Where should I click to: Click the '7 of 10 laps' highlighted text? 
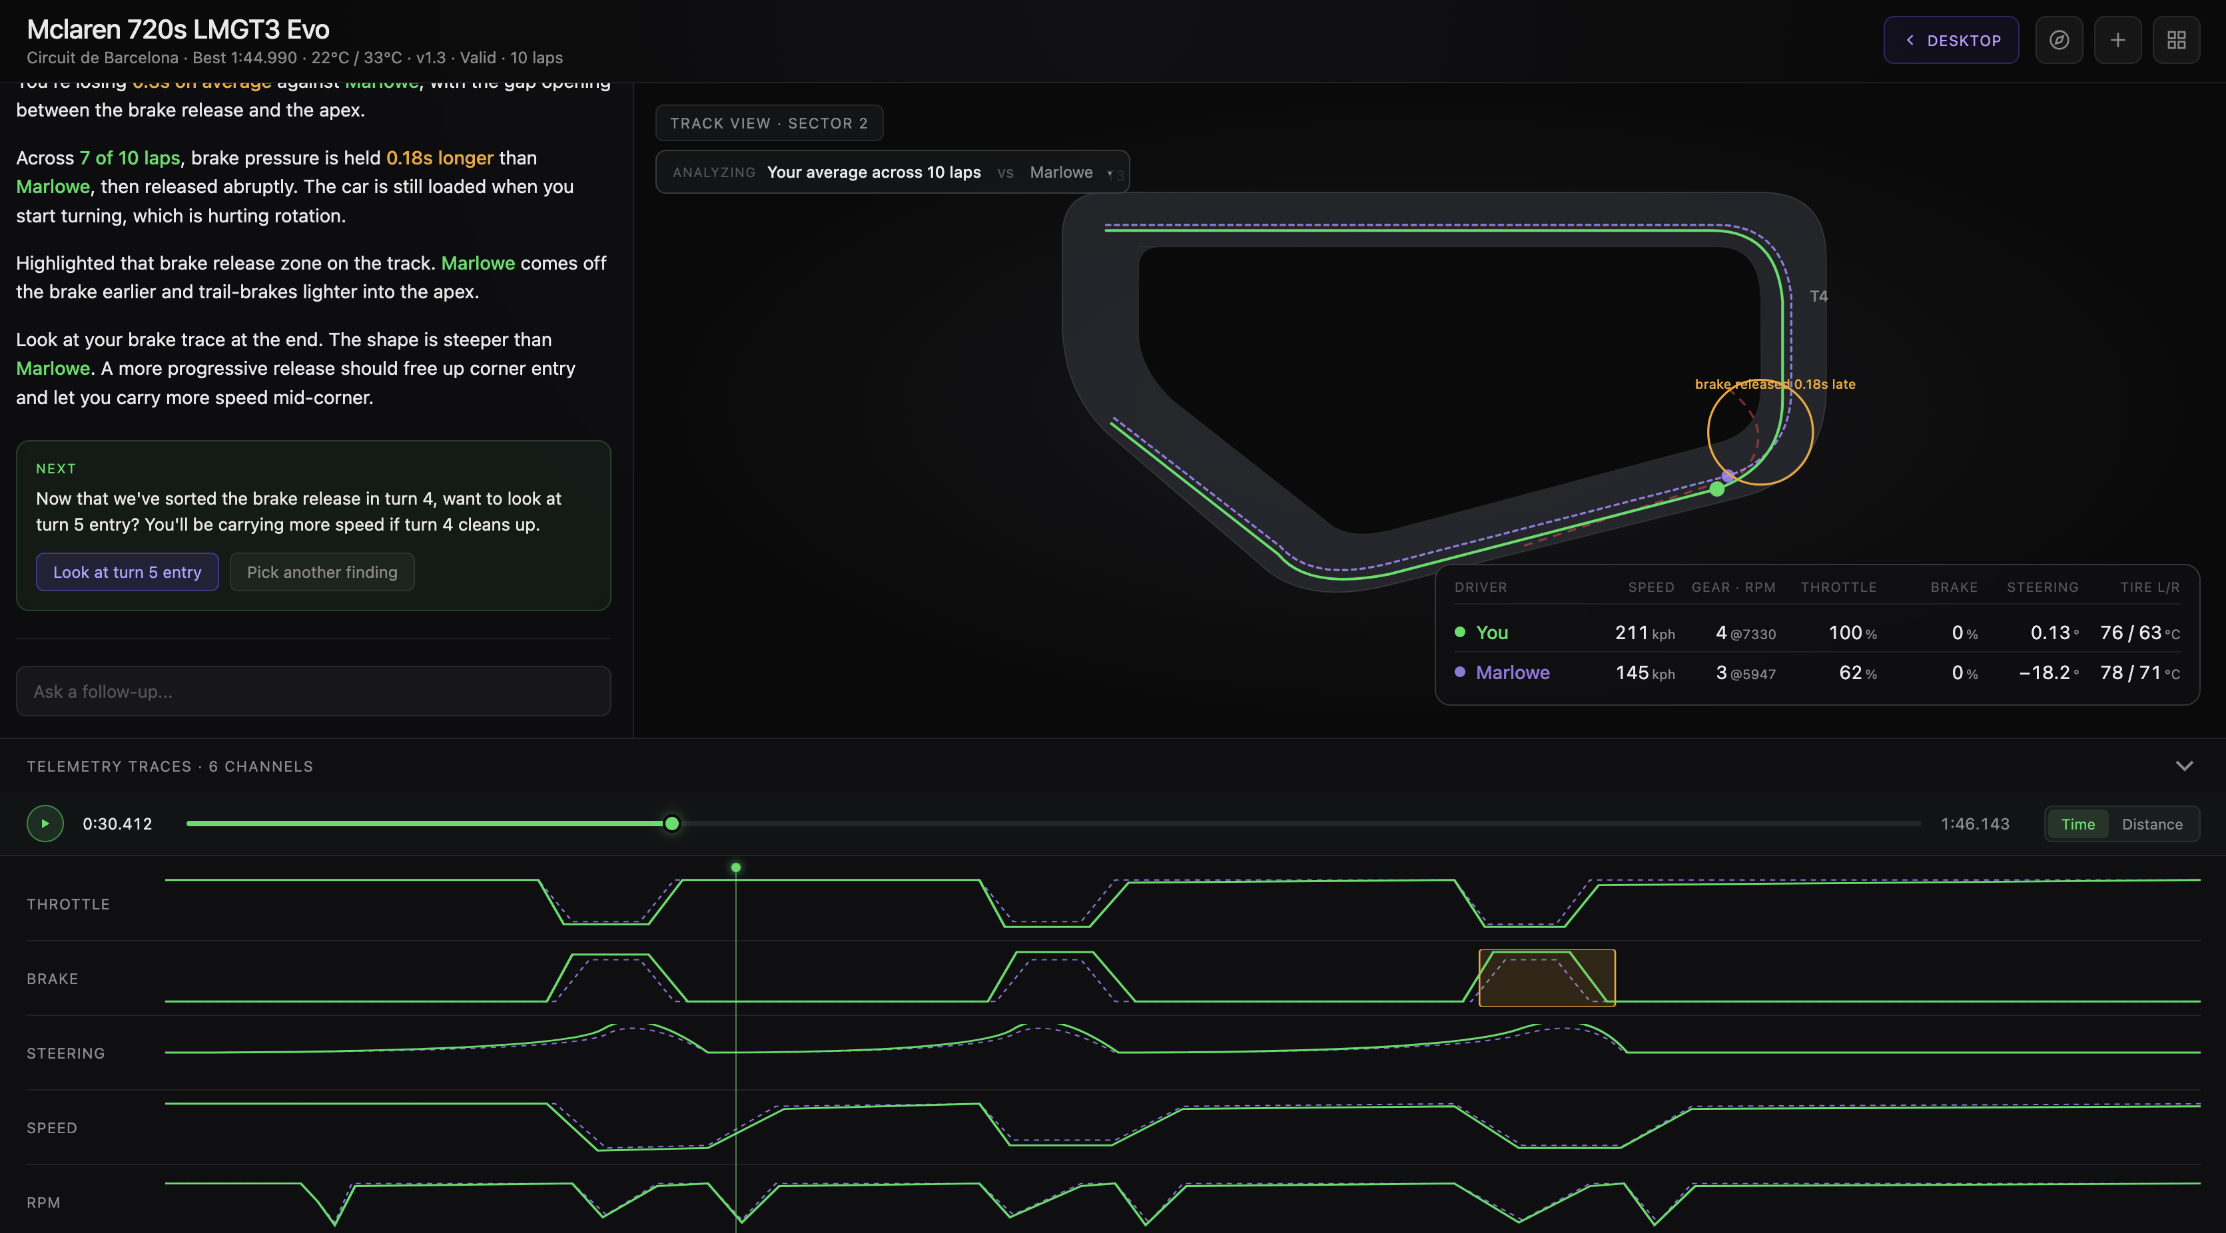click(x=130, y=157)
